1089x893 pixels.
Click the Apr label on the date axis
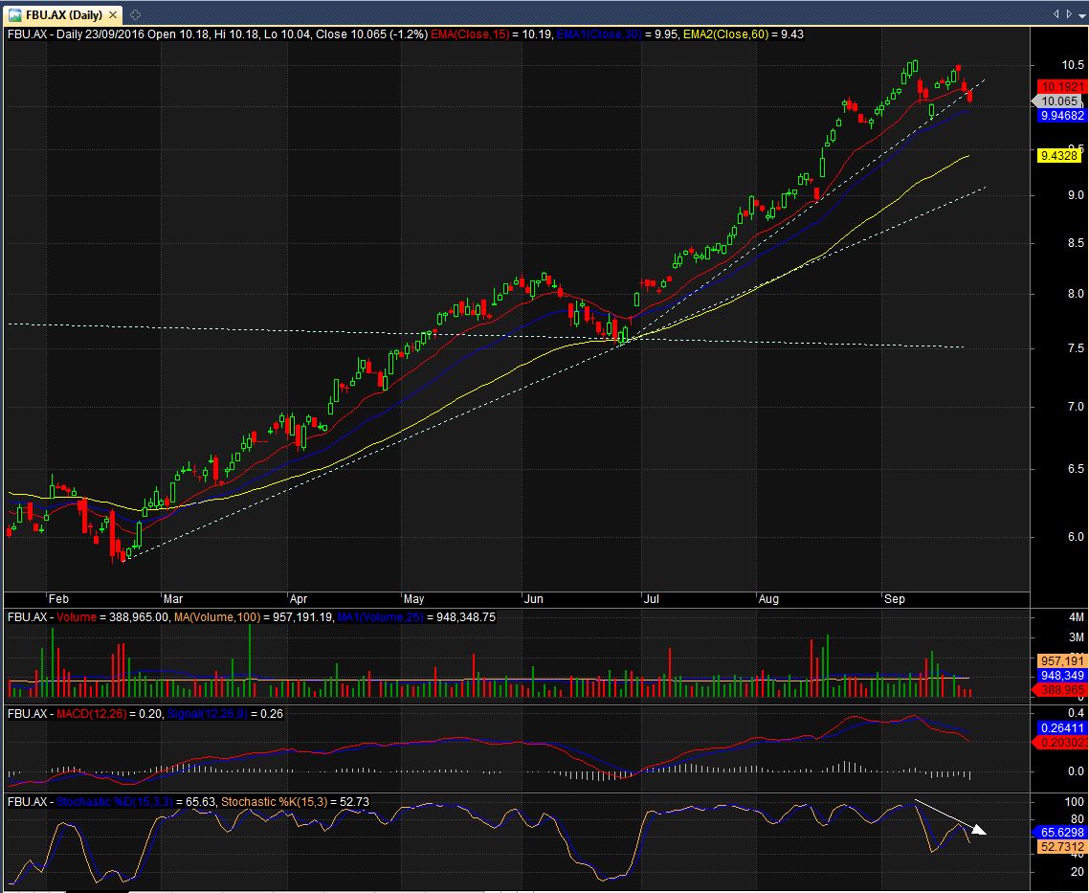tap(299, 599)
